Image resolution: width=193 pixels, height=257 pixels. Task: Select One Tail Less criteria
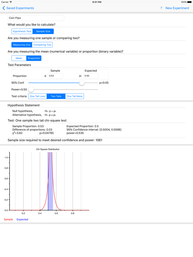click(x=38, y=96)
